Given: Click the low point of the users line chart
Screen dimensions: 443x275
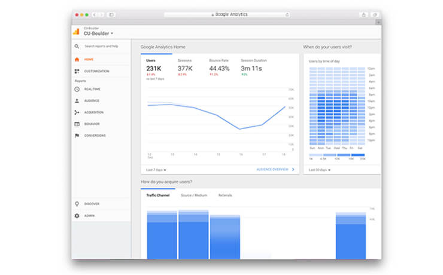Looking at the screenshot, I should point(239,129).
